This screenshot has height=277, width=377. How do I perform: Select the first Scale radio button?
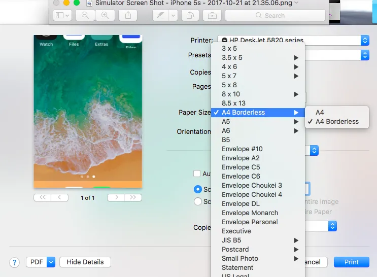198,189
